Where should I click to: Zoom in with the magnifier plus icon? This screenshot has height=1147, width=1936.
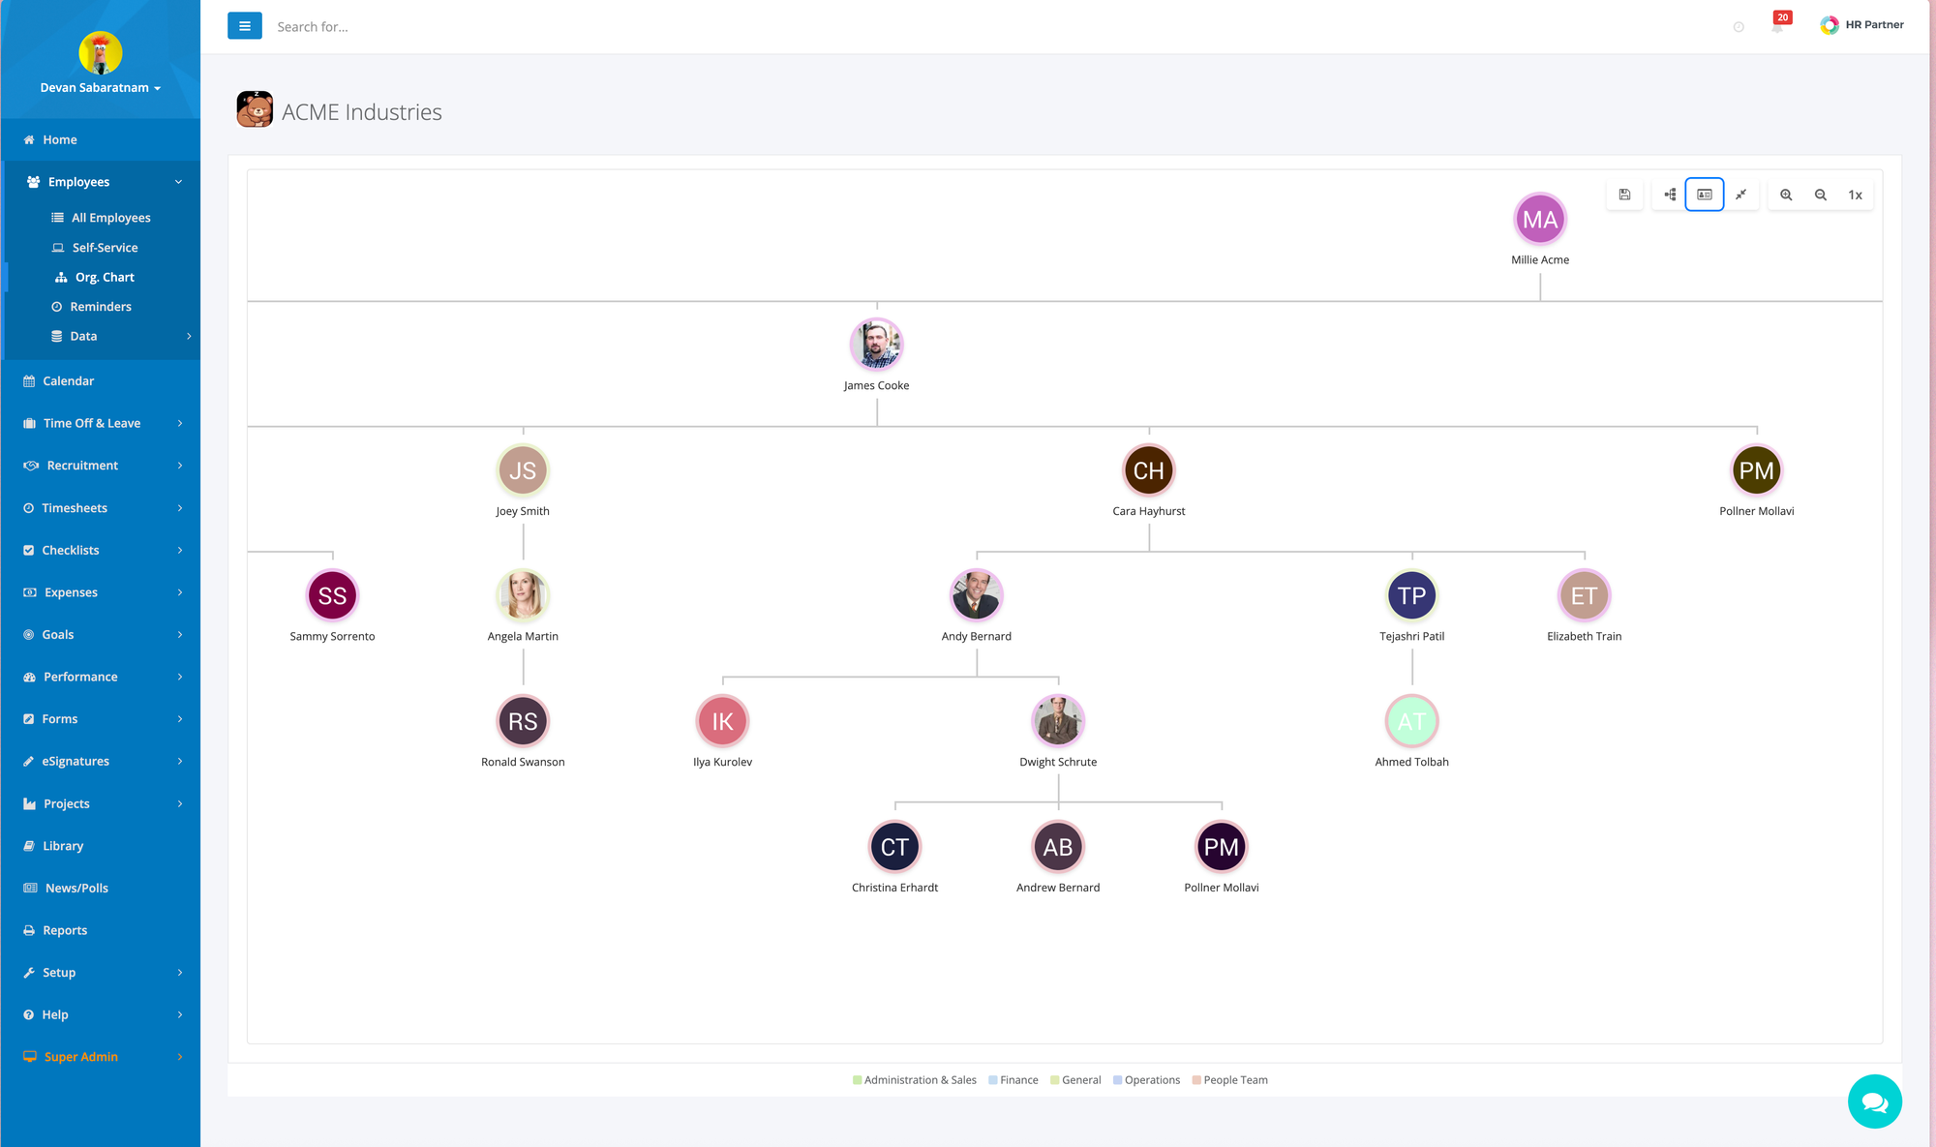click(x=1786, y=195)
